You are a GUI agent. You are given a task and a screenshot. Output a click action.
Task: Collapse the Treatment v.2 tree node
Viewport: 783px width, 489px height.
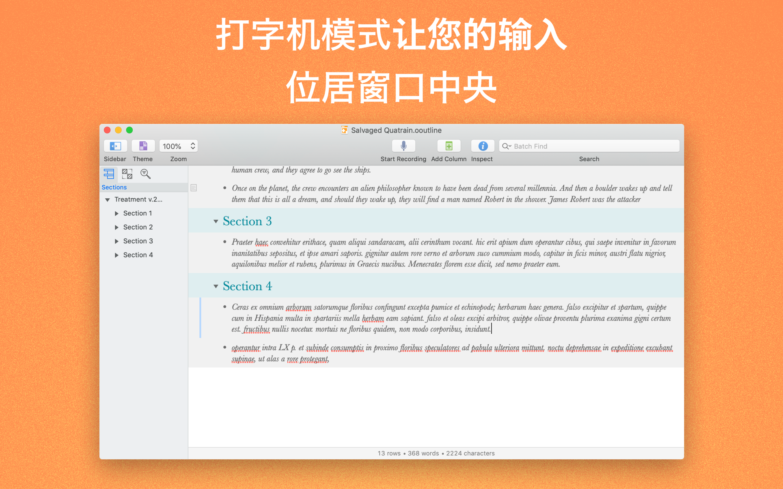(108, 199)
